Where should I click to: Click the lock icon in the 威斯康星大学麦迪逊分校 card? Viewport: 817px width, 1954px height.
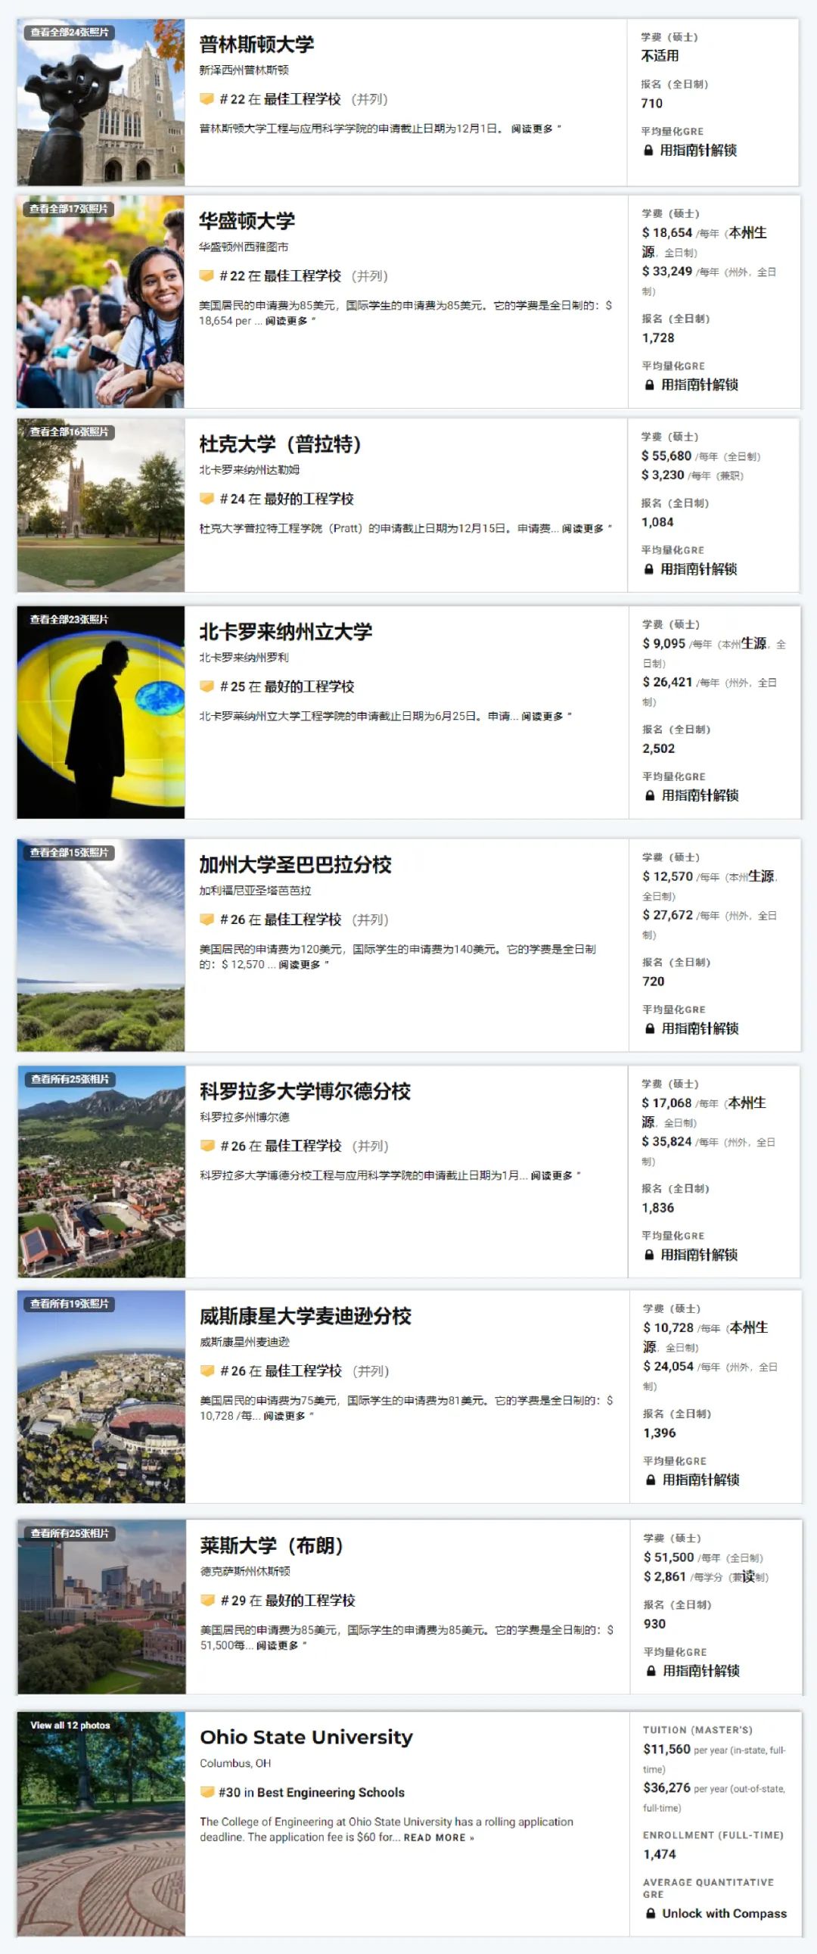point(651,1481)
